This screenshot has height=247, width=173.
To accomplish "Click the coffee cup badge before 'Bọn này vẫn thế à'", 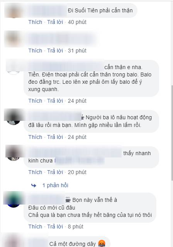I will pos(68,200).
